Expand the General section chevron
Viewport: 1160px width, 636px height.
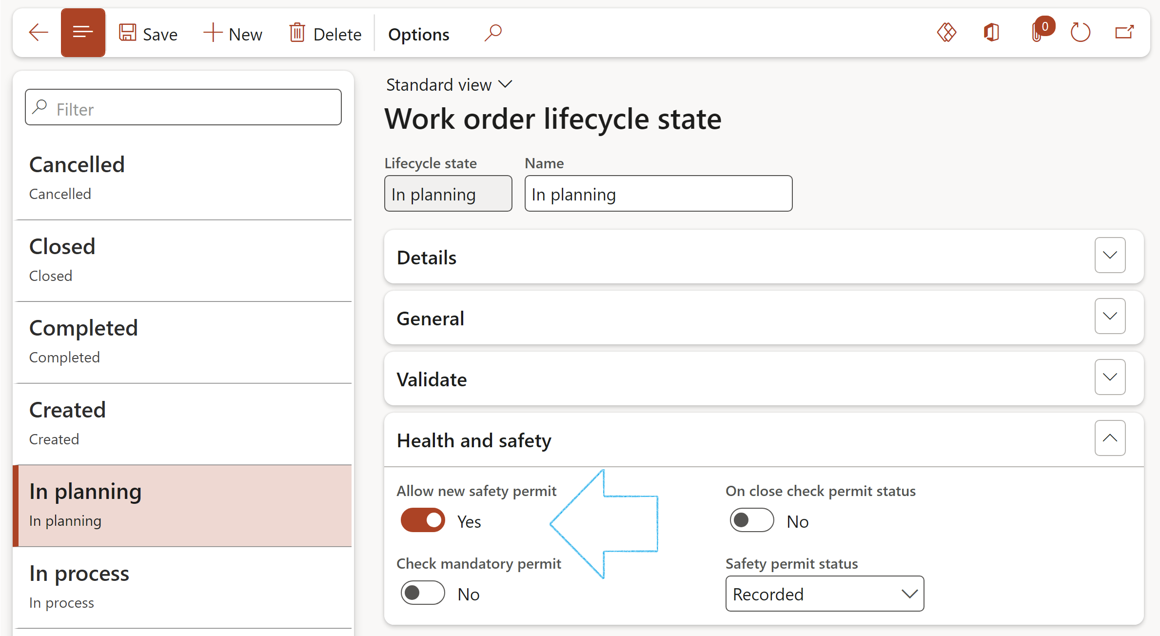click(1110, 316)
